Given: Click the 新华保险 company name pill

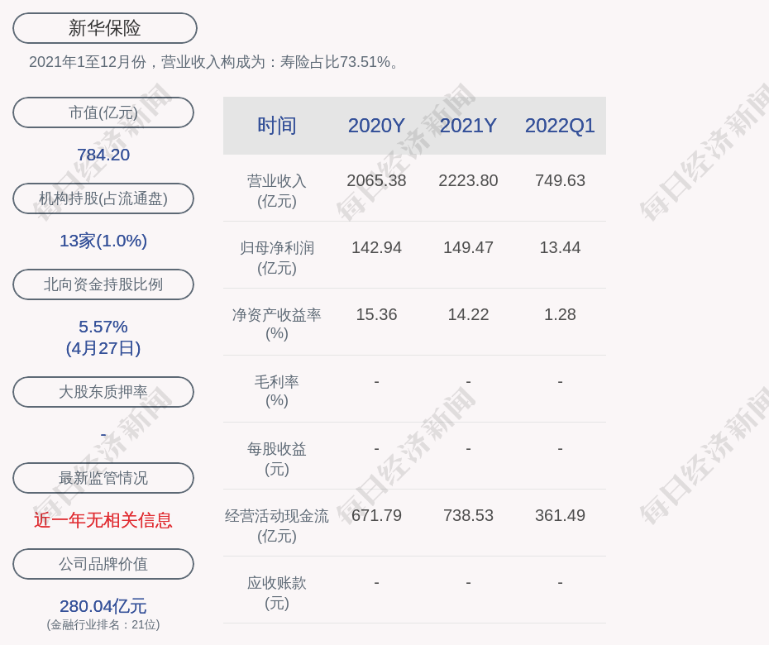Looking at the screenshot, I should [104, 28].
